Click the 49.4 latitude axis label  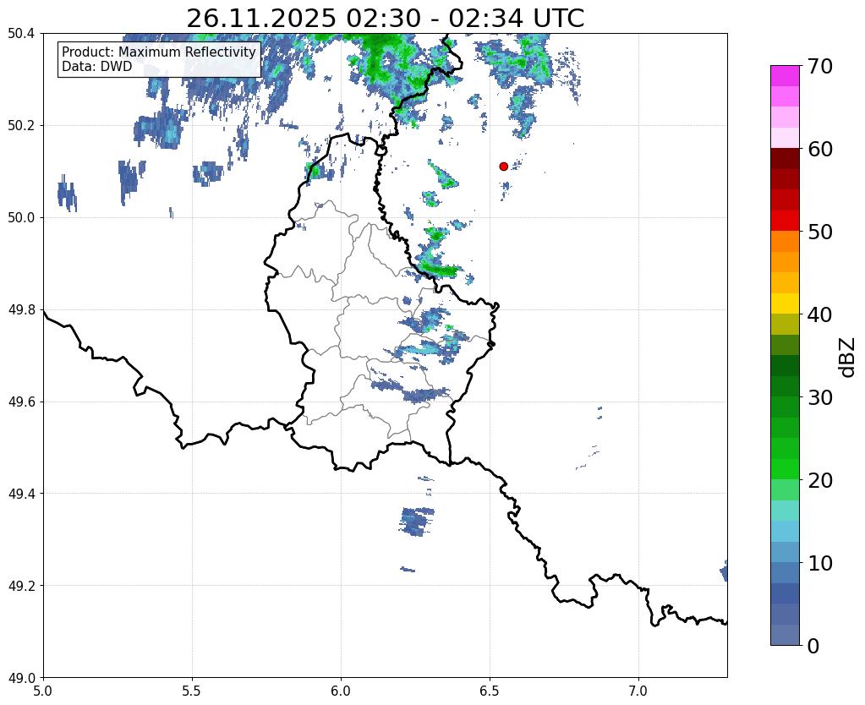pyautogui.click(x=21, y=494)
